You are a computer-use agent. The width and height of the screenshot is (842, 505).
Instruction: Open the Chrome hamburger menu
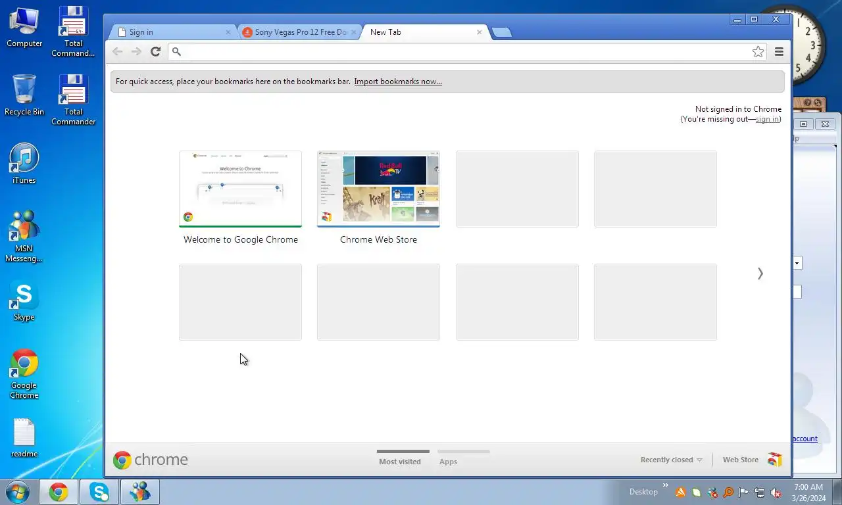pos(779,52)
